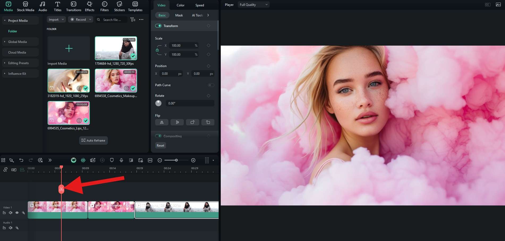Zoom in the timeline with plus button
The width and height of the screenshot is (505, 241).
tap(193, 160)
